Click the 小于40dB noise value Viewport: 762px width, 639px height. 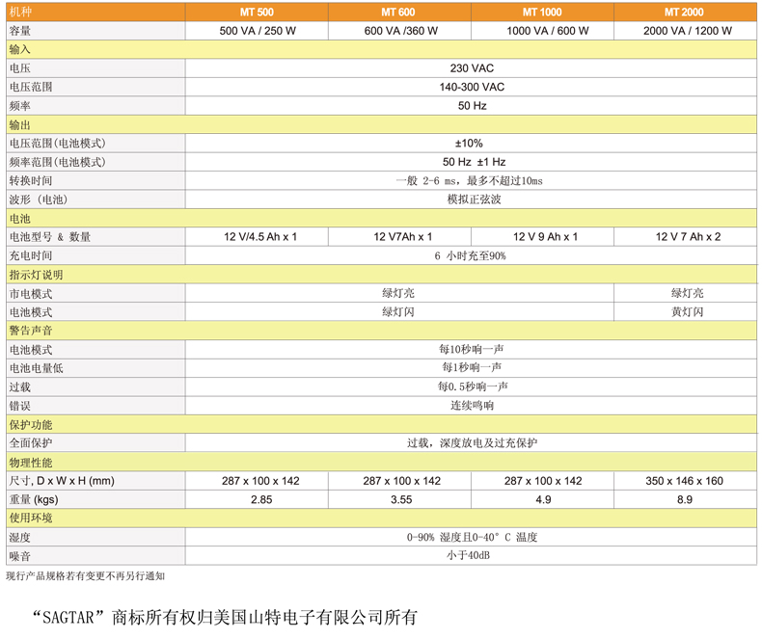(470, 555)
